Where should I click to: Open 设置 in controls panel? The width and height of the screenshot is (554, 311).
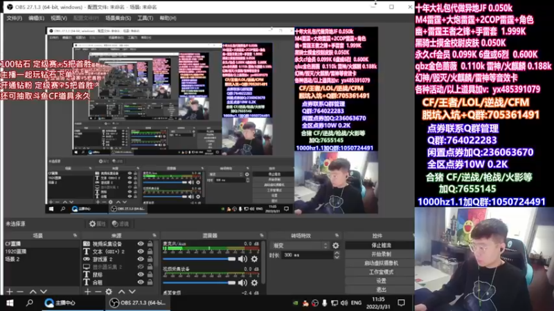(x=381, y=281)
